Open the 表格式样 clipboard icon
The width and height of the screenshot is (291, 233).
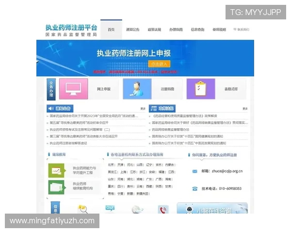[x=201, y=89]
